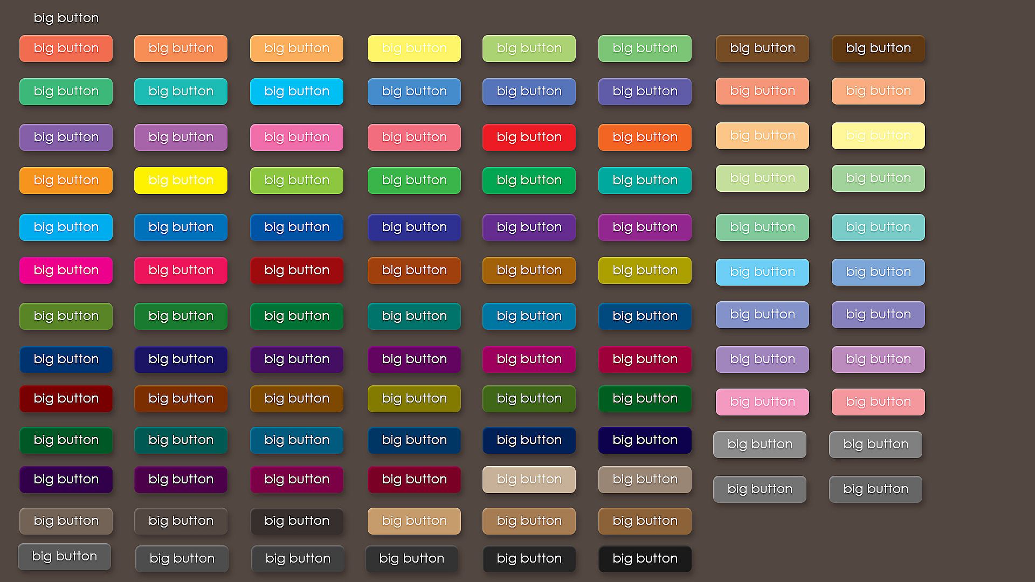Click the darkest navy big button
1035x582 pixels.
[x=645, y=440]
